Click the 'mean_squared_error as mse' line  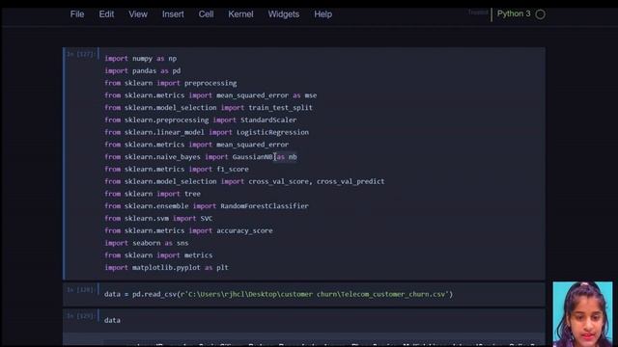211,95
